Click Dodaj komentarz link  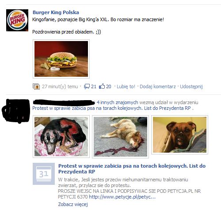point(158,86)
